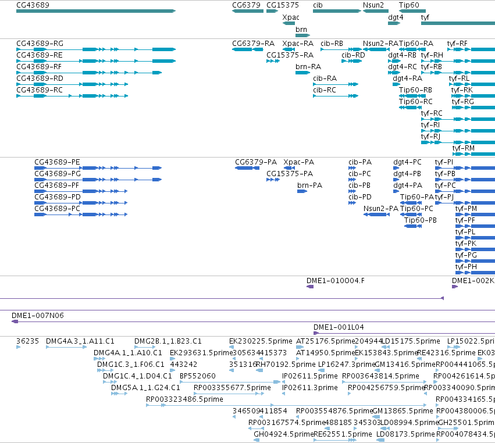
Task: Open the tyf-RJ transcript
Action: 458,142
